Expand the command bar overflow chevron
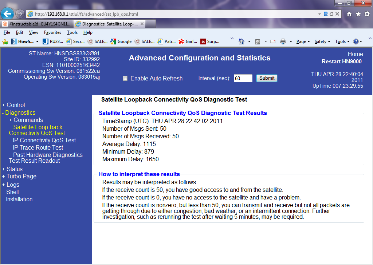The width and height of the screenshot is (373, 265). (x=370, y=38)
